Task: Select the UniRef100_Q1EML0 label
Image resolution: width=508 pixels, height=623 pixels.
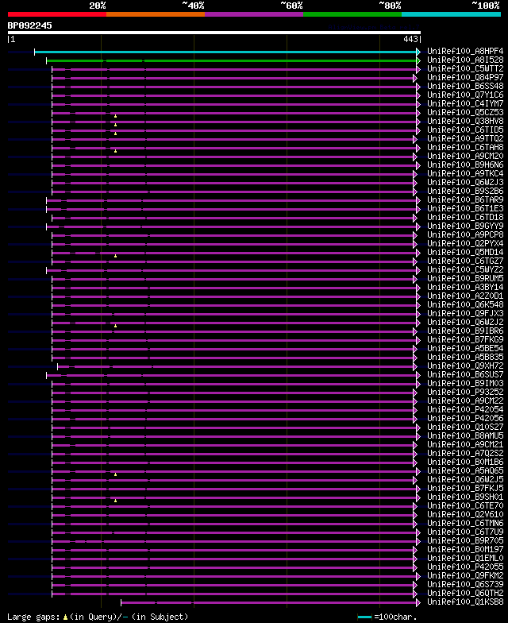Action: [x=465, y=558]
